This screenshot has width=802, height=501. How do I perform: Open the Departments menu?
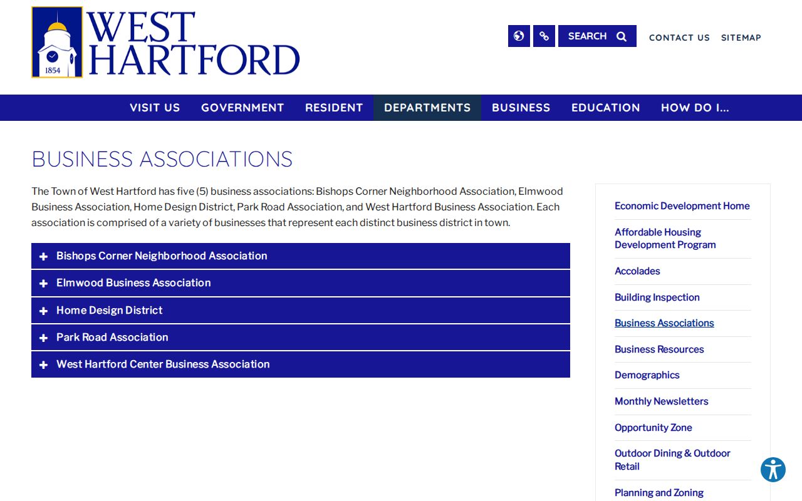point(427,108)
